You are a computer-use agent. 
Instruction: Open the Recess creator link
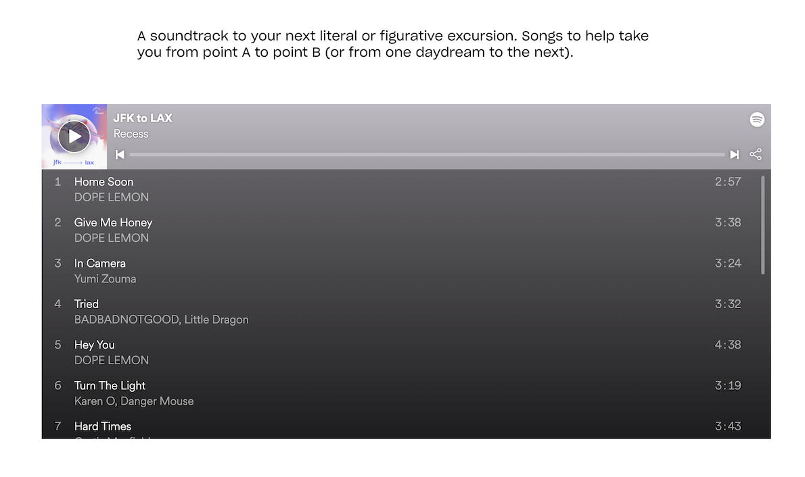[x=131, y=134]
